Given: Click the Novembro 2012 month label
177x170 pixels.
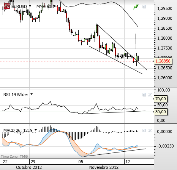Looking at the screenshot, I should click(104, 167).
